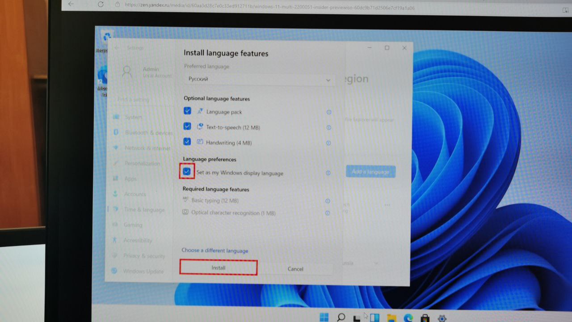Uncheck the Language pack checkbox
572x322 pixels.
pos(187,111)
